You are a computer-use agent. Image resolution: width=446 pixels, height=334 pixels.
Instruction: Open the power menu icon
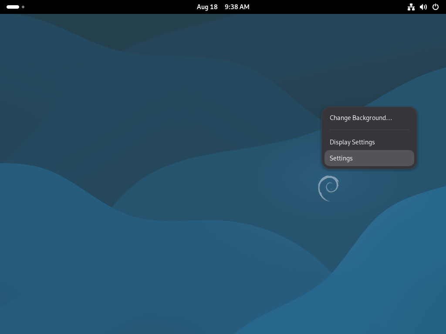(x=436, y=7)
